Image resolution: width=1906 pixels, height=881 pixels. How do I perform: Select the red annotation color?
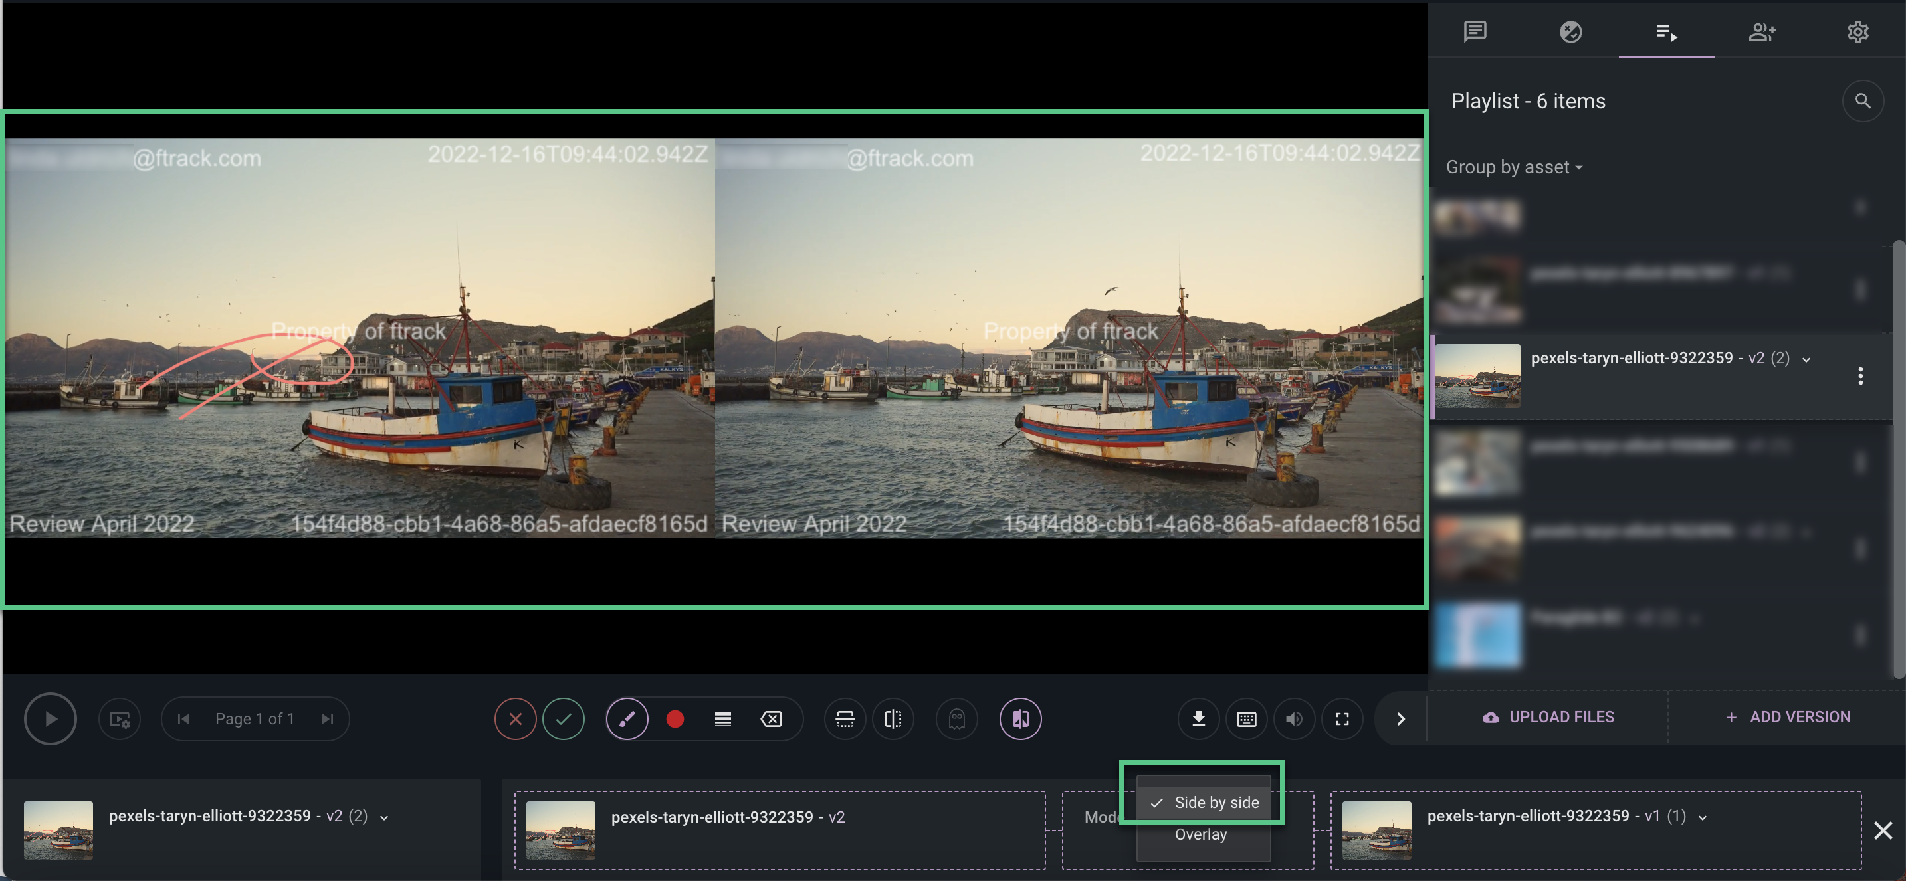coord(674,718)
